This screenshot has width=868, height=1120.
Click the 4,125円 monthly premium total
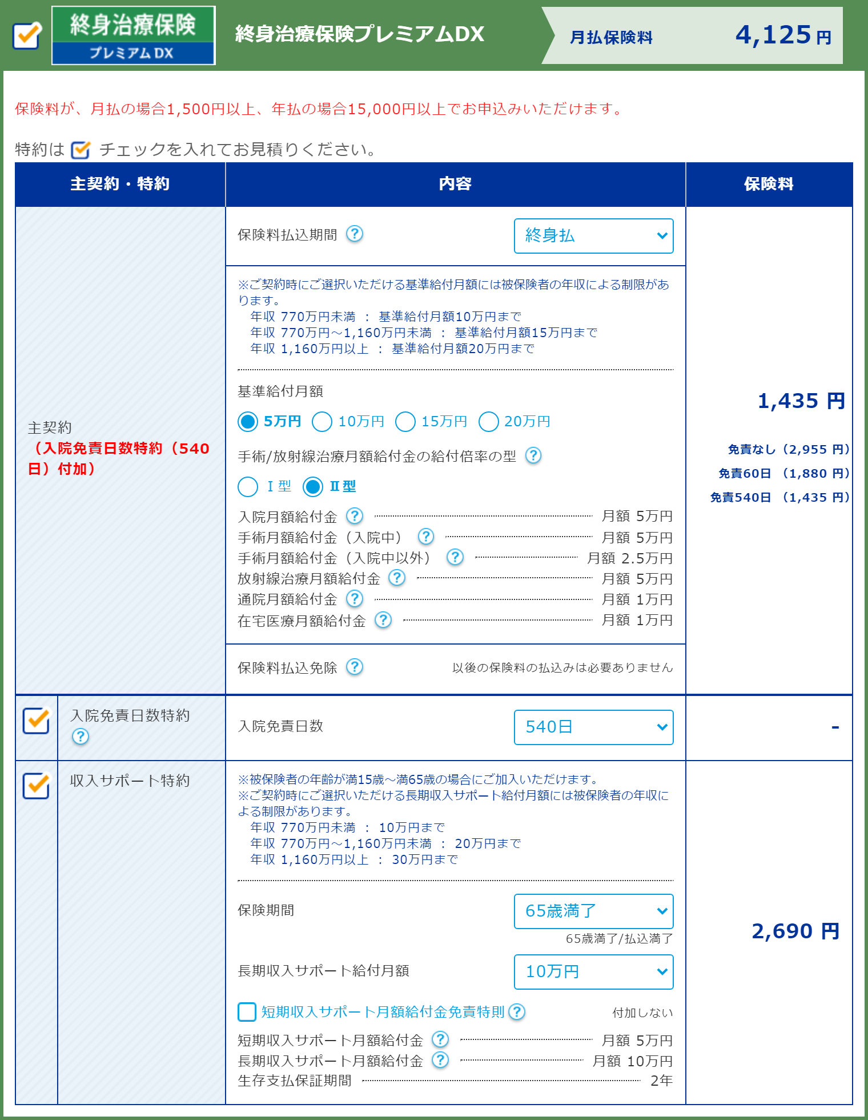pyautogui.click(x=783, y=35)
